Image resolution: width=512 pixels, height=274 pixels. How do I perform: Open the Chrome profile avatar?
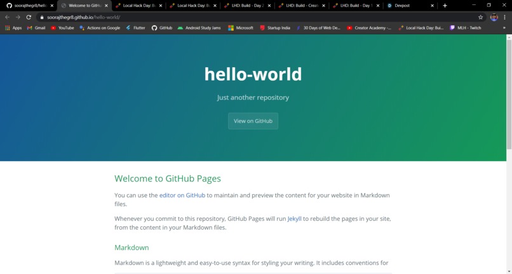pos(494,17)
